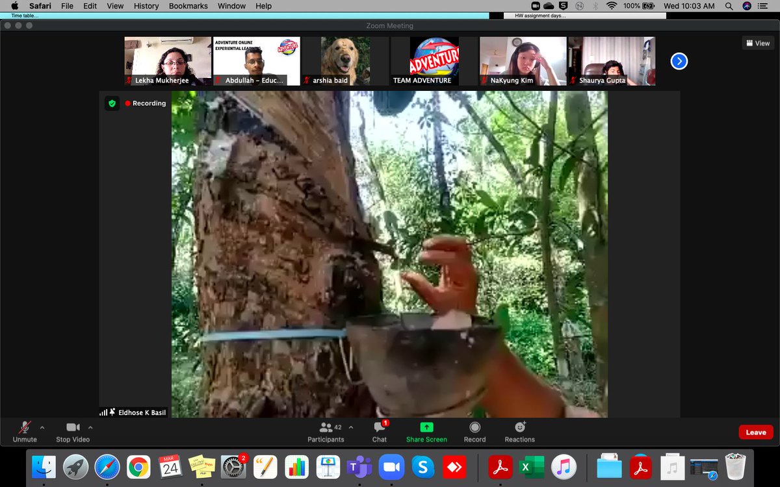Leave the Zoom meeting

click(x=755, y=431)
